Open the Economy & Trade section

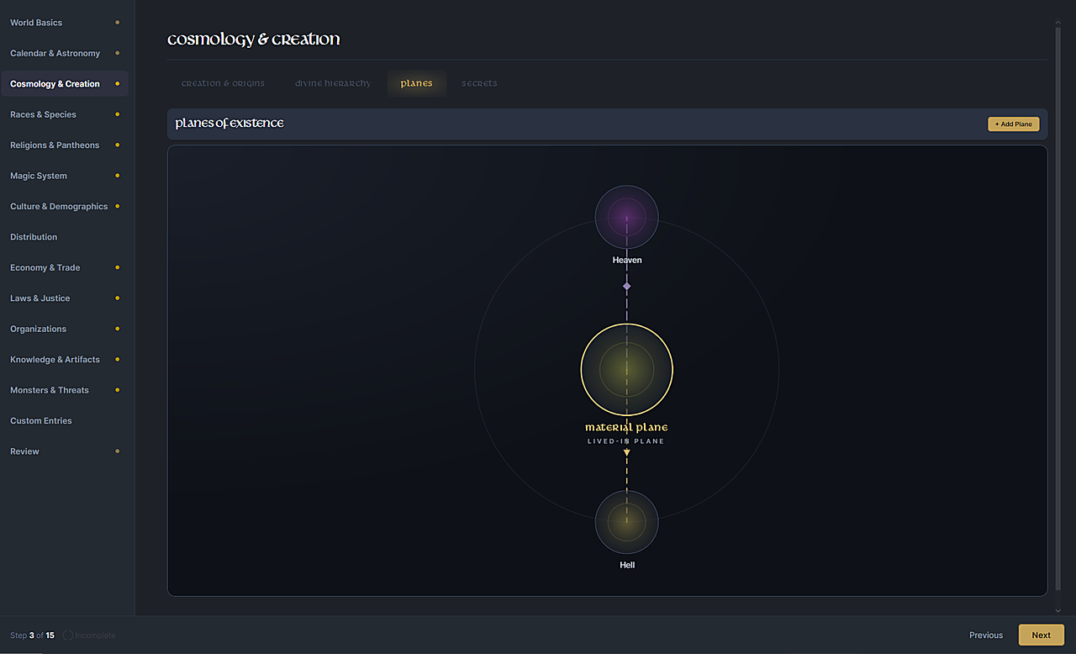[64, 268]
